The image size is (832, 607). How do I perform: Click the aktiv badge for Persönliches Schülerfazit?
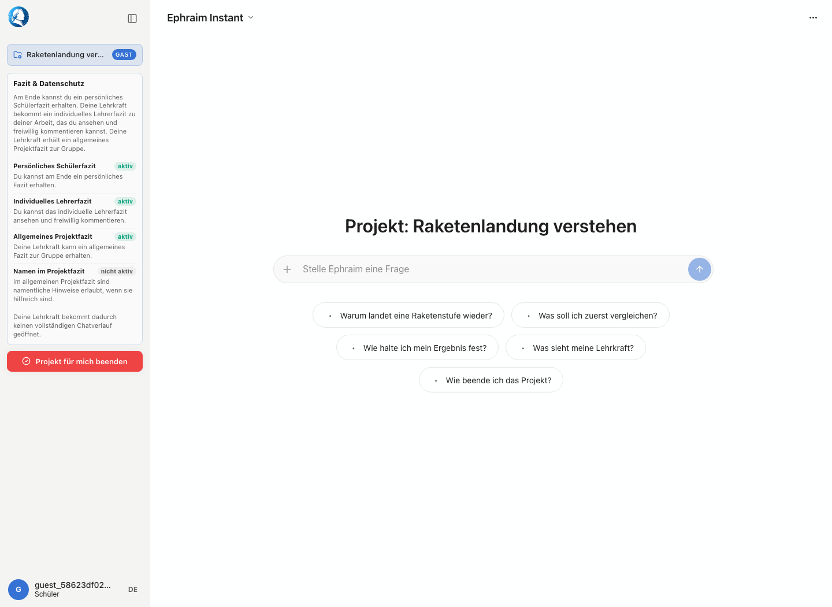(125, 166)
